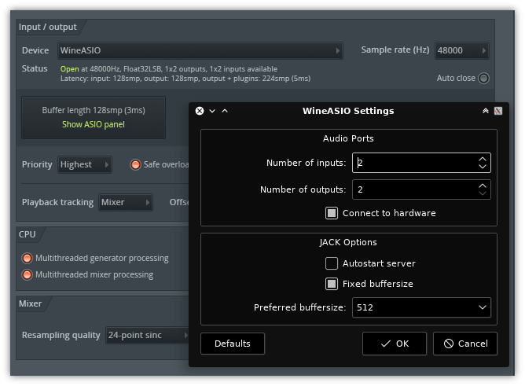This screenshot has width=525, height=386.
Task: Close the WineASIO Settings dialog via X icon
Action: click(x=200, y=111)
